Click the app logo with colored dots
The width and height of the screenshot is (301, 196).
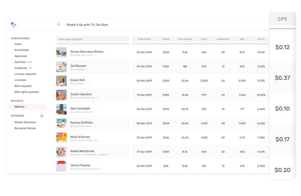click(13, 24)
